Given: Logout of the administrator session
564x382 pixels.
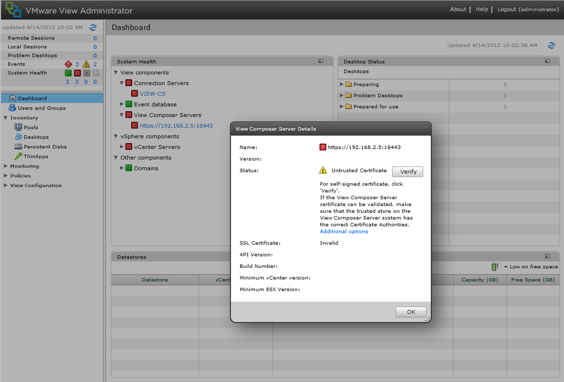Looking at the screenshot, I should (528, 9).
